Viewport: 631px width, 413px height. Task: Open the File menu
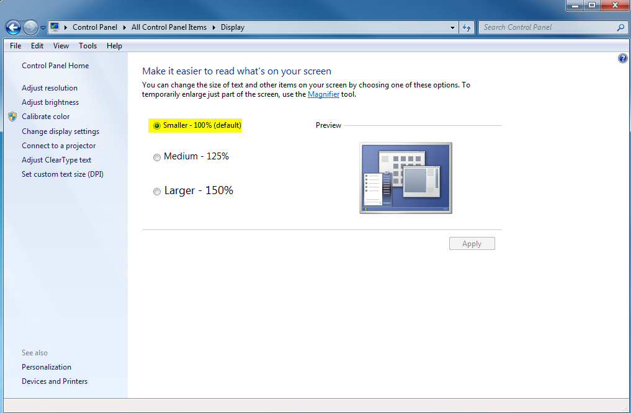(x=16, y=46)
